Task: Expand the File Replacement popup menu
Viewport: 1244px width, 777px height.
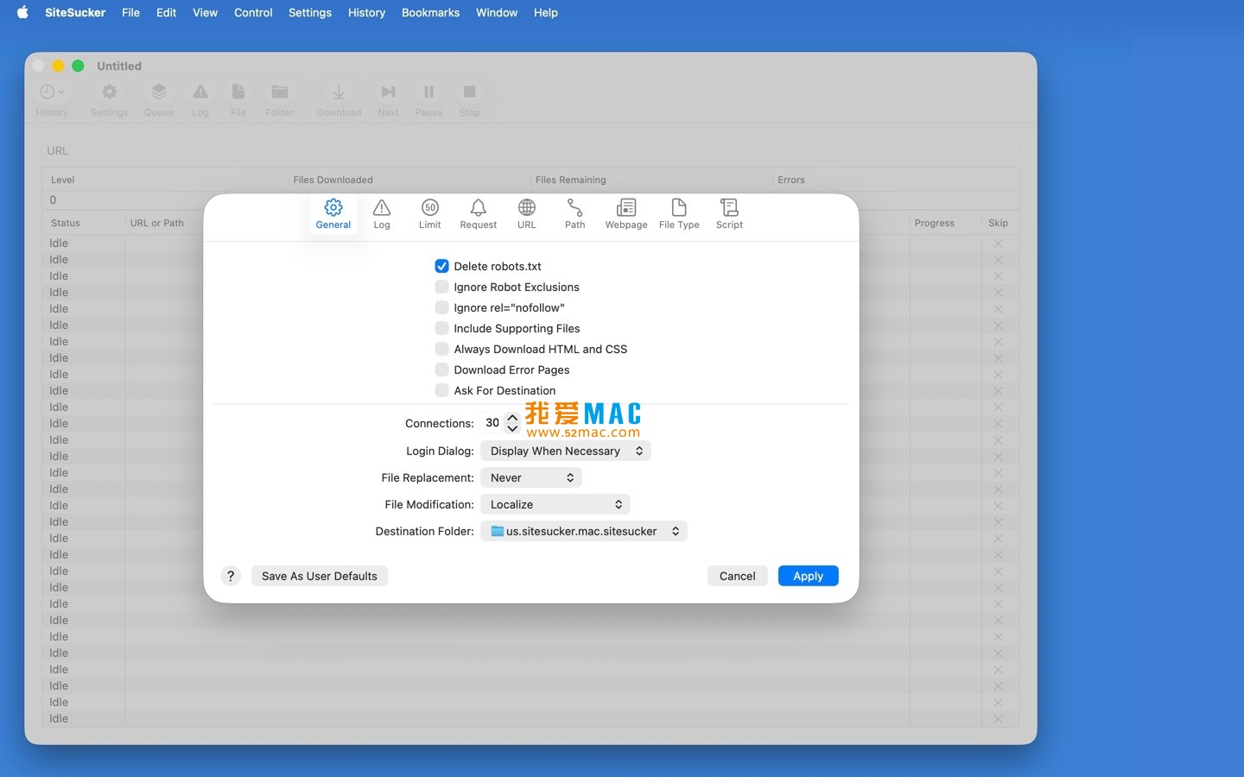Action: point(531,477)
